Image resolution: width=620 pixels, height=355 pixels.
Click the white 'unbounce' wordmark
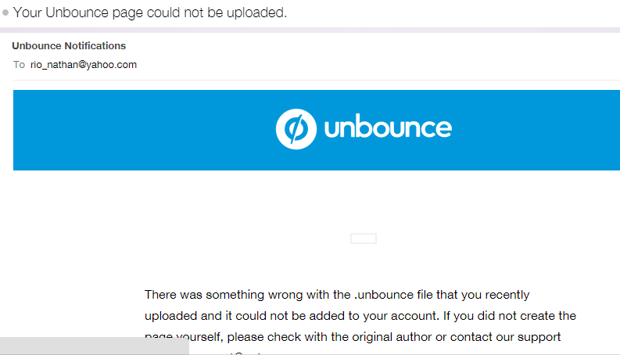click(388, 127)
